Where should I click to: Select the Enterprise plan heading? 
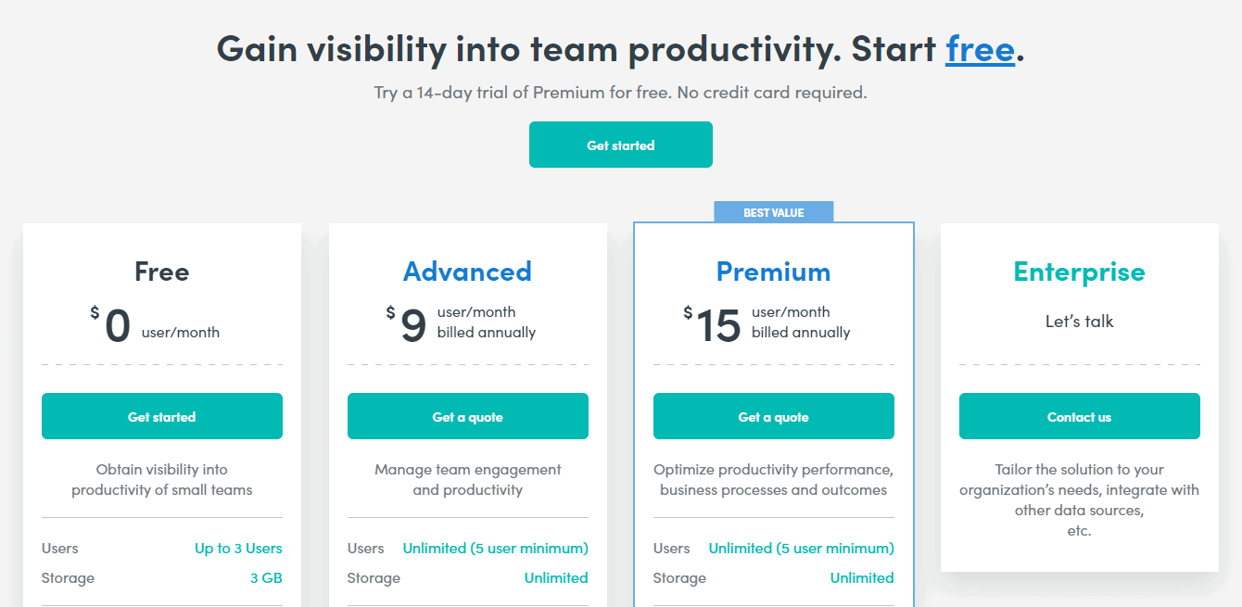point(1080,272)
